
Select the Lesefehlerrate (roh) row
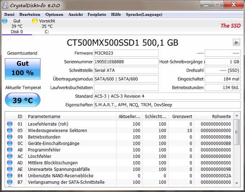(119, 124)
